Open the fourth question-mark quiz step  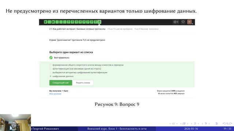tap(80, 22)
